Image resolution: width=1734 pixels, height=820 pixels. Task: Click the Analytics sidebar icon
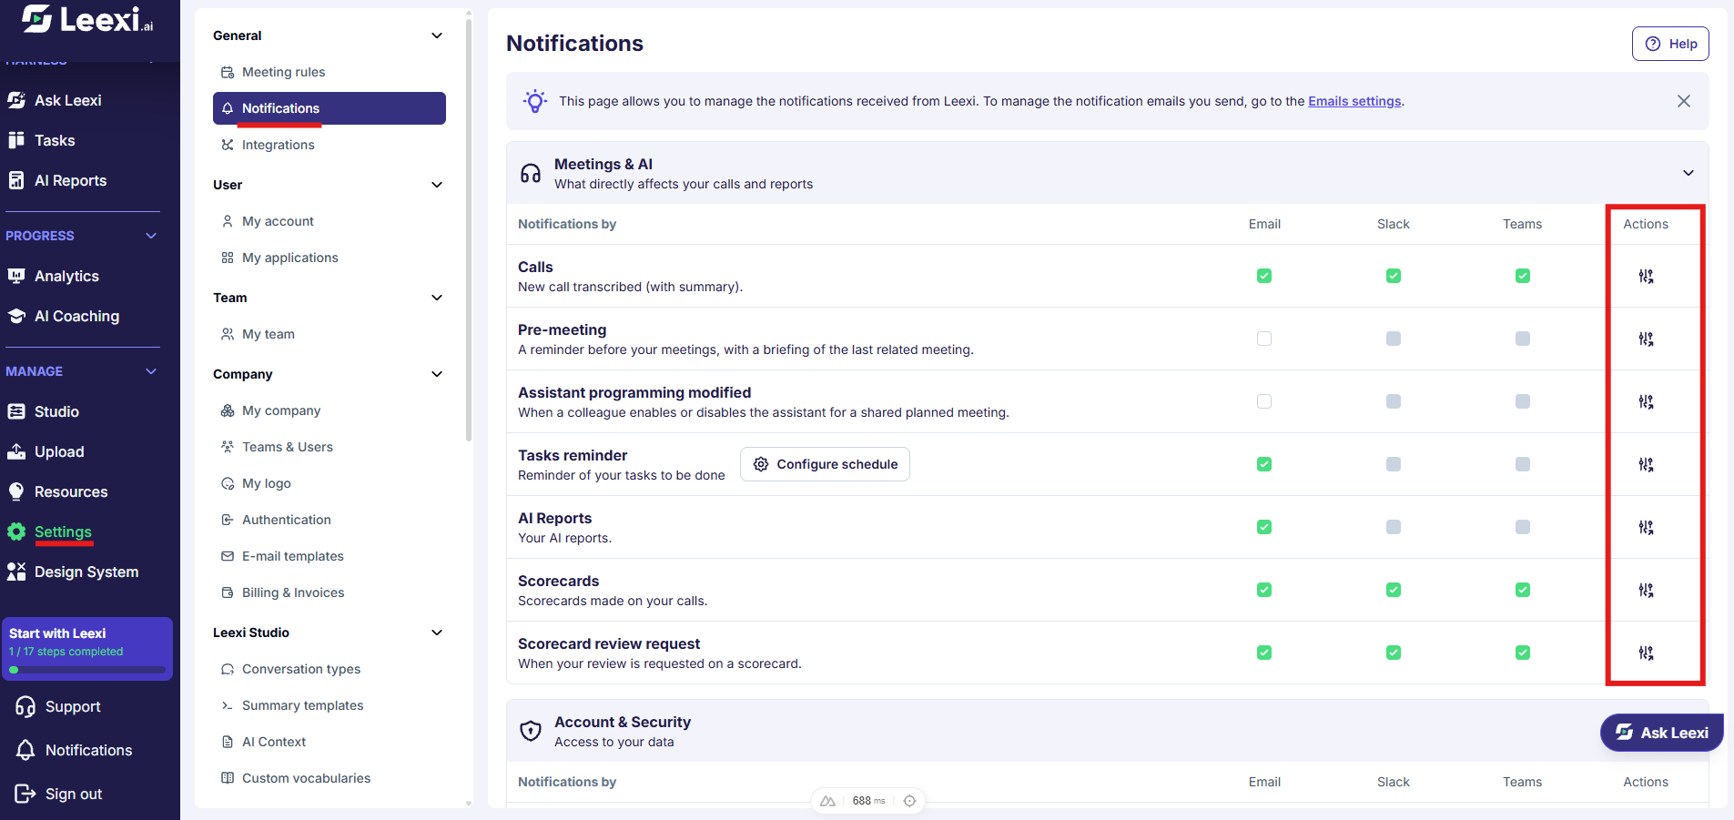pyautogui.click(x=16, y=276)
